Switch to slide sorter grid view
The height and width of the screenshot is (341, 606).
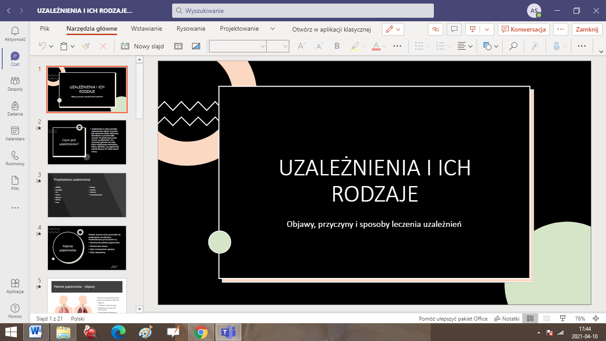546,318
